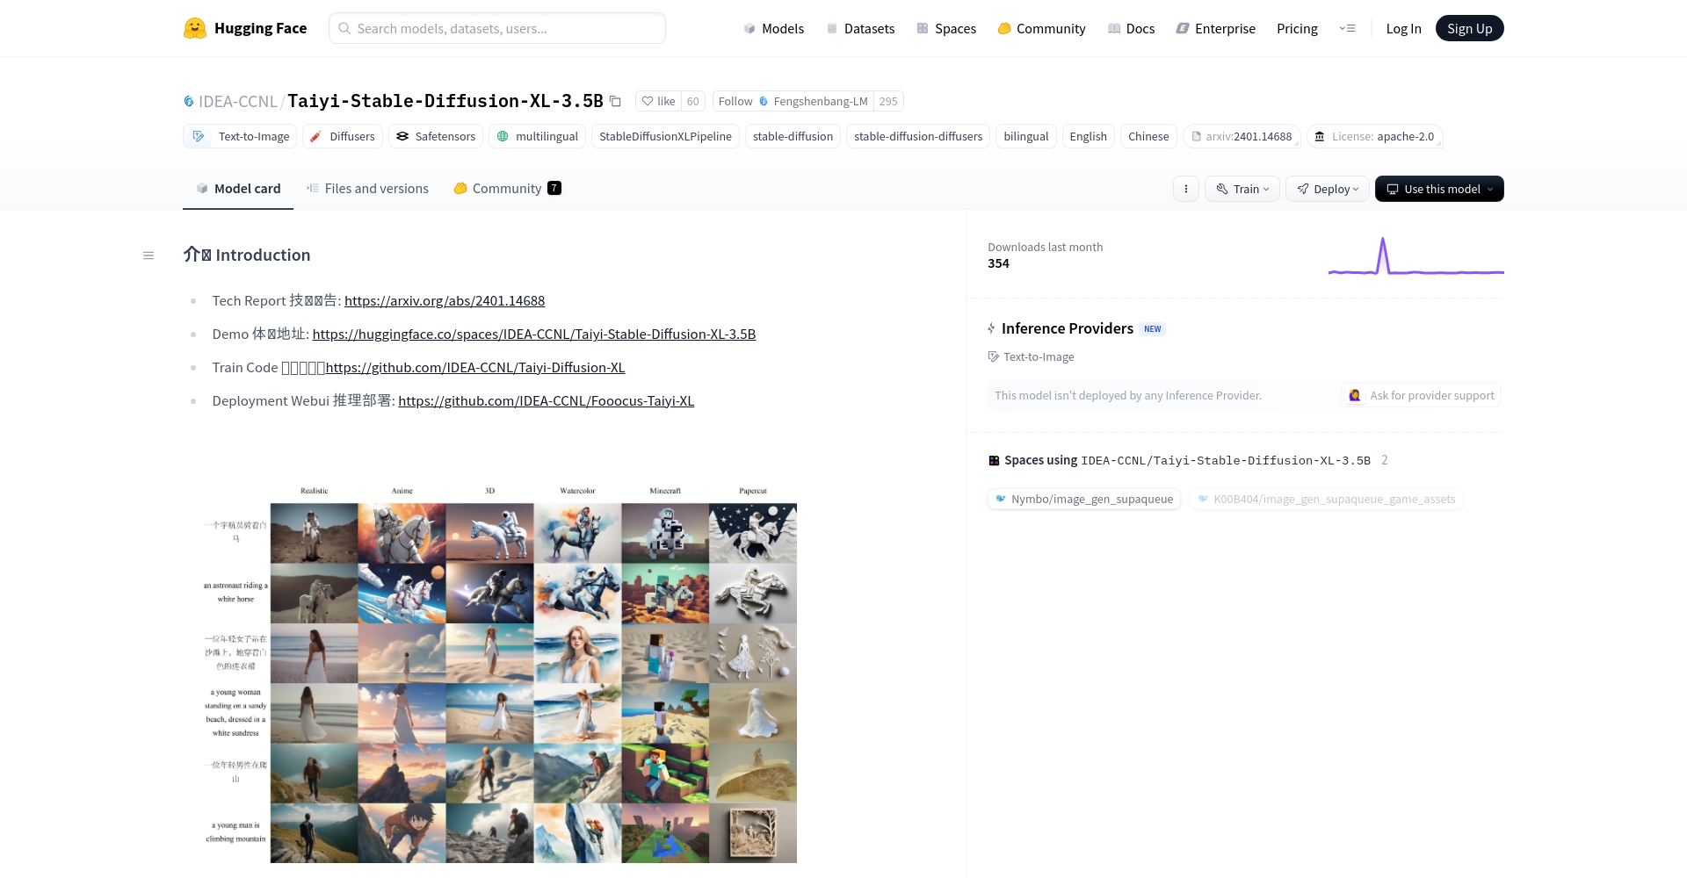The width and height of the screenshot is (1687, 878).
Task: Click the Introduction heading
Action: (x=247, y=255)
